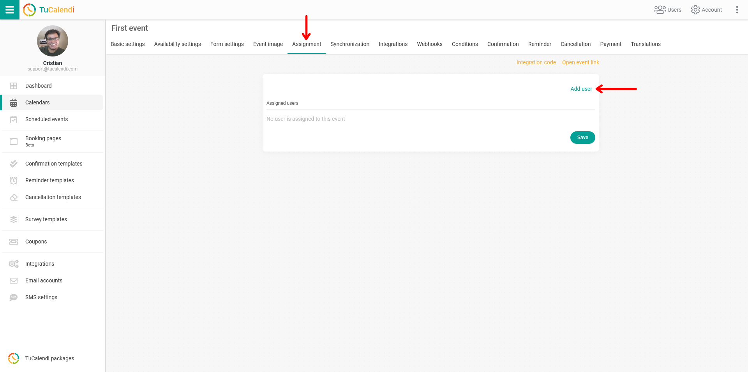Select the Cancellation templates eraser icon
Image resolution: width=748 pixels, height=372 pixels.
[x=14, y=197]
